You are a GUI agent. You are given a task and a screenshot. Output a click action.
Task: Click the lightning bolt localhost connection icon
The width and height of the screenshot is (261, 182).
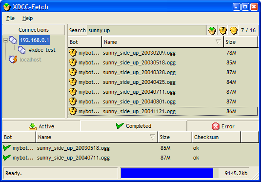point(13,60)
